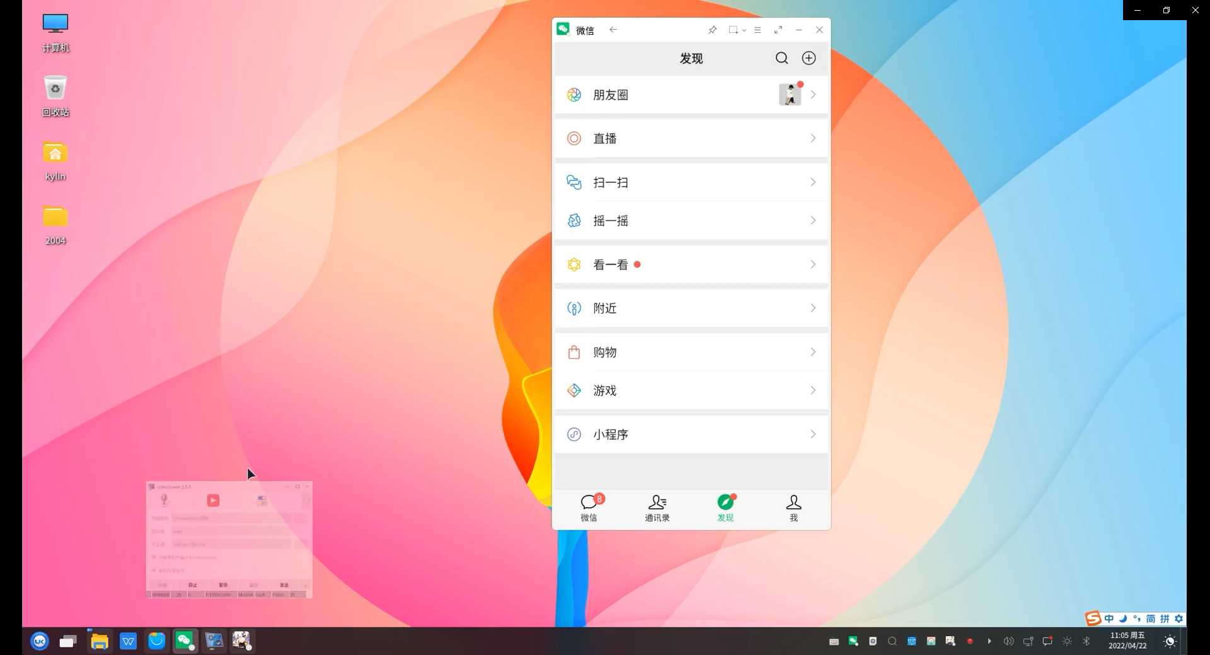The height and width of the screenshot is (655, 1210).
Task: Toggle vokoscreen minimize-on-record checkbox
Action: pyautogui.click(x=154, y=557)
